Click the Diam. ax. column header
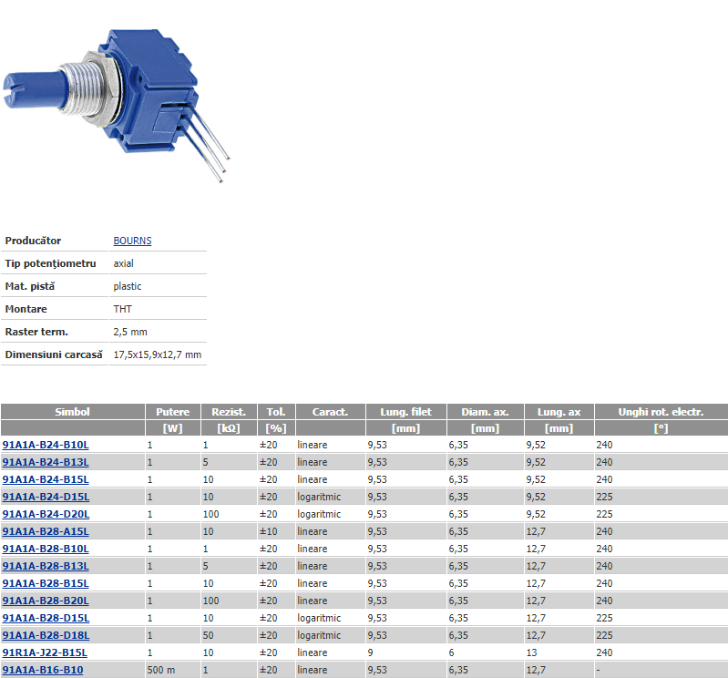The height and width of the screenshot is (678, 728). click(485, 412)
